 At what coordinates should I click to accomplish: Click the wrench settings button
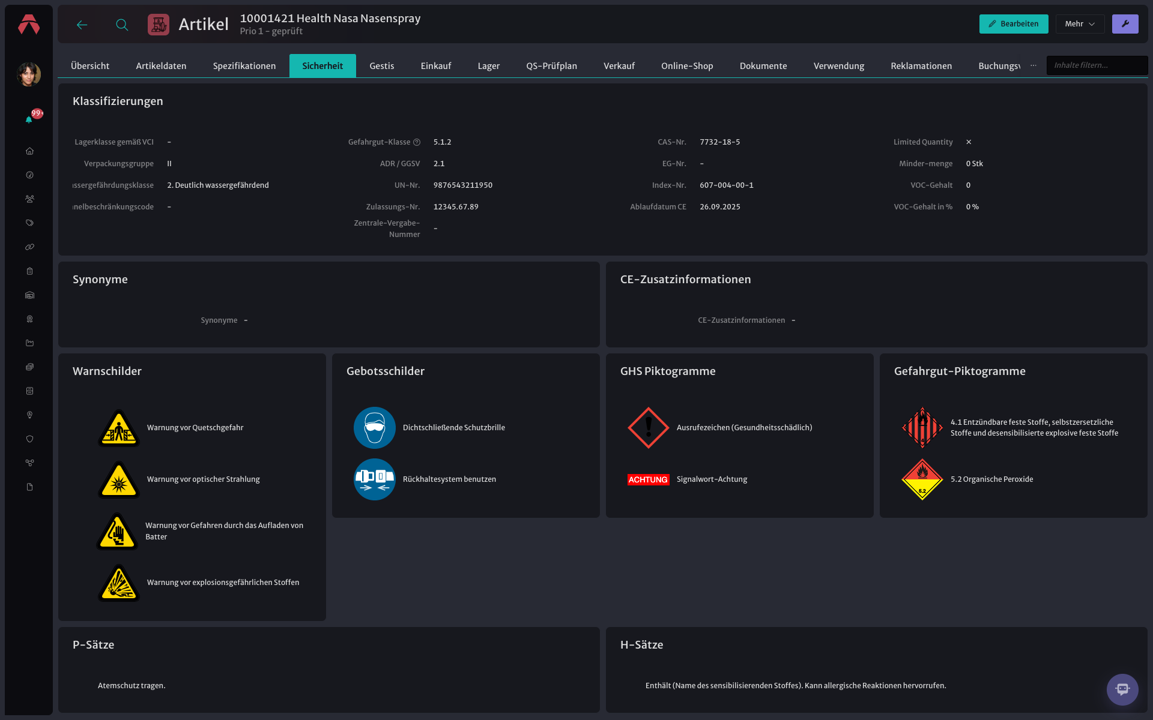tap(1125, 24)
